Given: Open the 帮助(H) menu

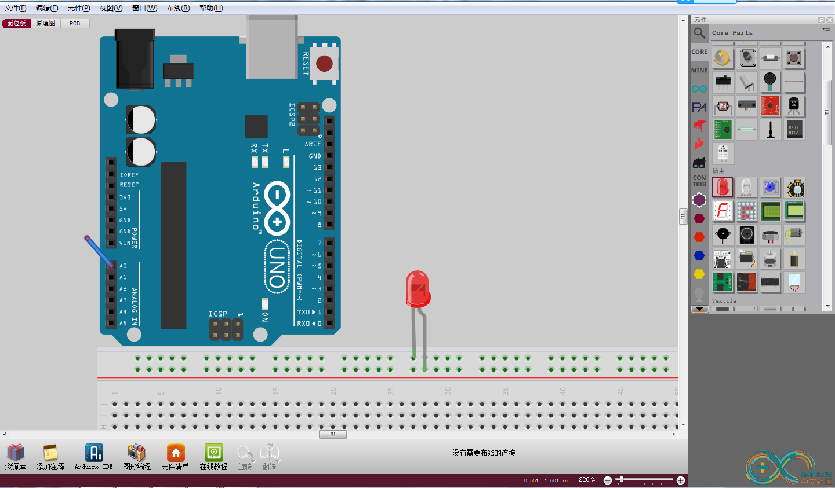Looking at the screenshot, I should (211, 8).
